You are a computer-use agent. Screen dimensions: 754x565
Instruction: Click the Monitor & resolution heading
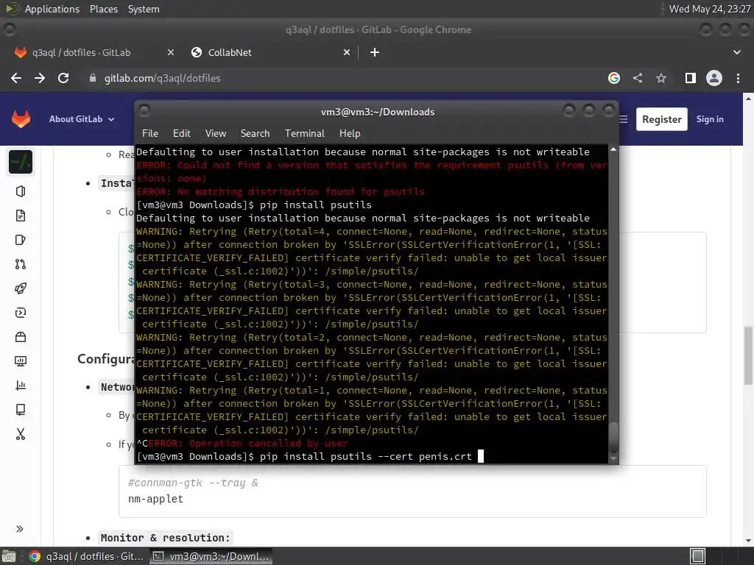coord(166,538)
